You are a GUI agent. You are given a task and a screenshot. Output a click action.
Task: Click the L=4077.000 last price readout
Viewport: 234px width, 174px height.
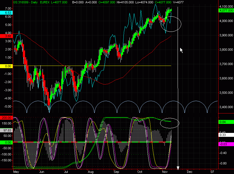(x=59, y=2)
